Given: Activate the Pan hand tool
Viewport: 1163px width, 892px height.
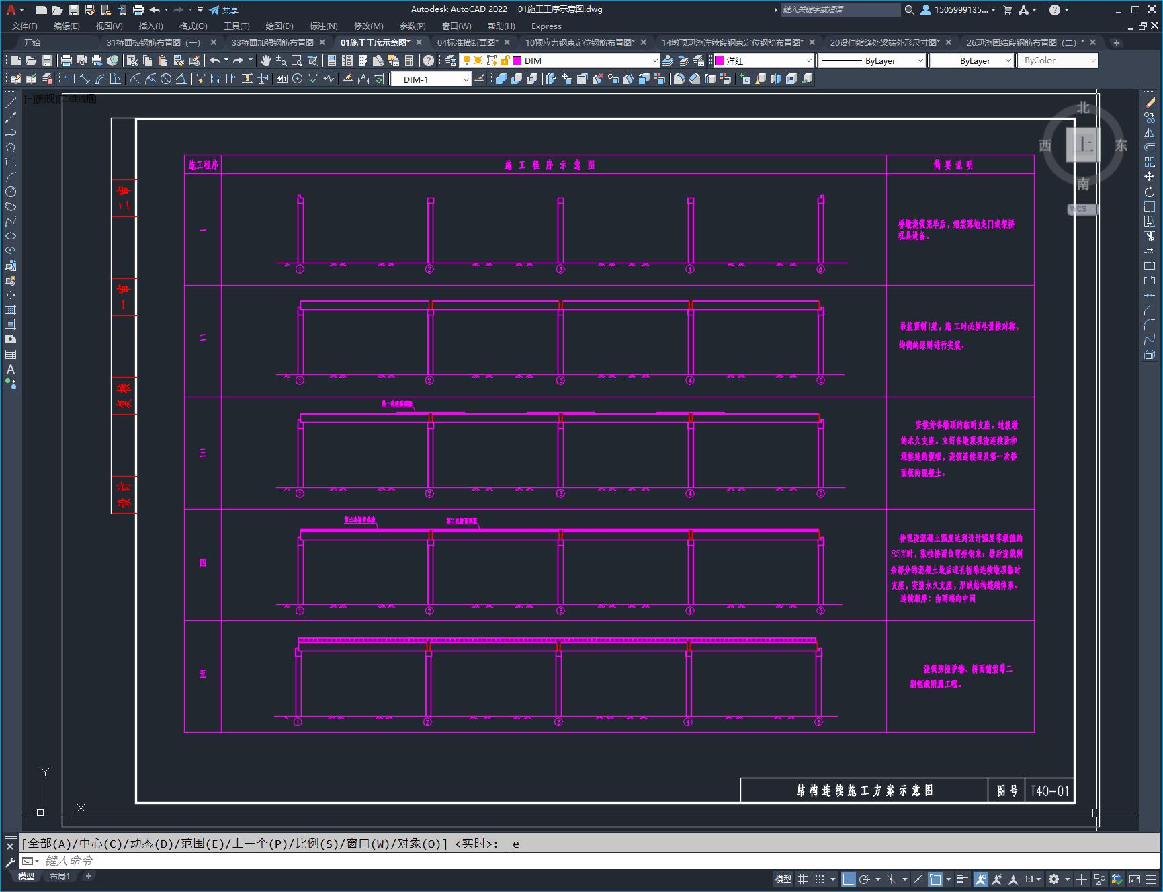Looking at the screenshot, I should tap(266, 60).
